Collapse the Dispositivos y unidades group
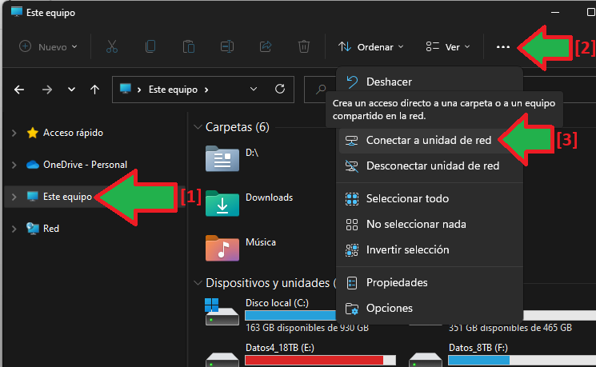 coord(198,283)
